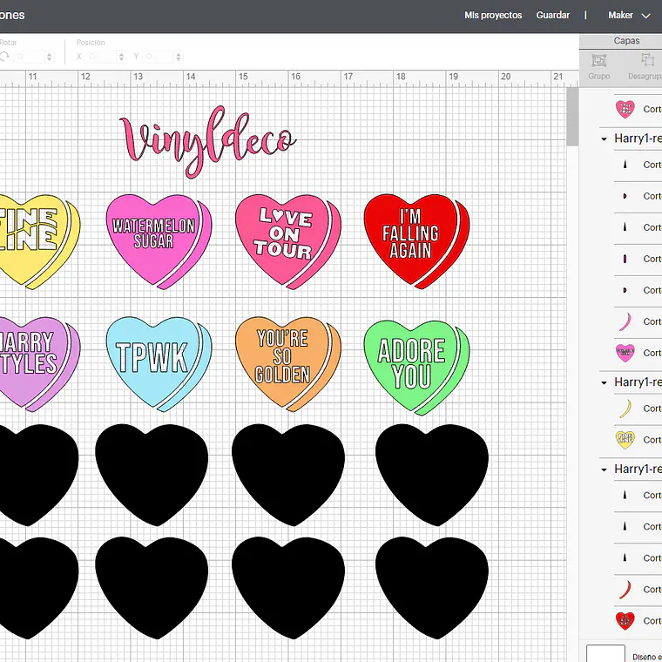Click the Posición Y input field
This screenshot has height=662, width=662.
159,57
